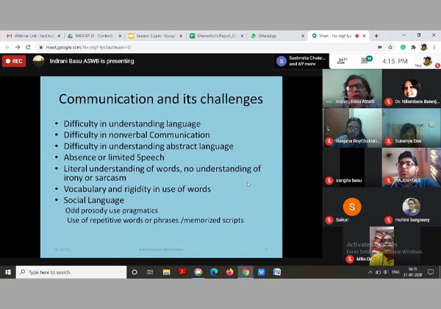The width and height of the screenshot is (441, 309).
Task: Close the WhatsApp browser tab
Action: (303, 36)
